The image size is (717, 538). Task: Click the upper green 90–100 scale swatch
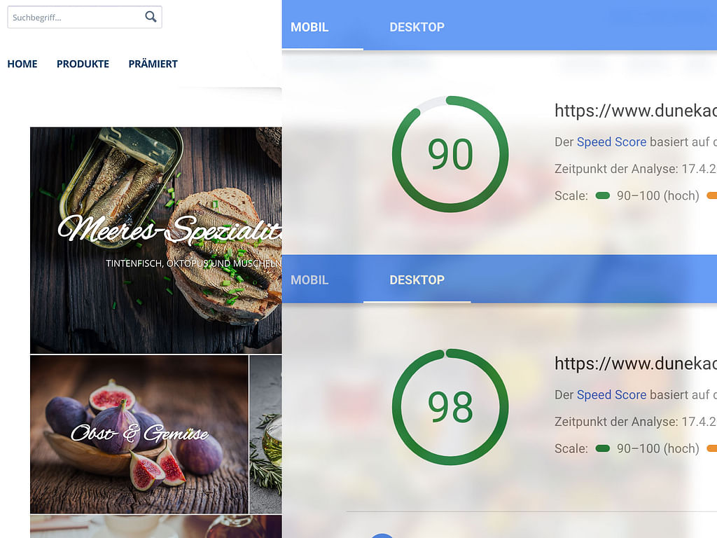[x=603, y=196]
